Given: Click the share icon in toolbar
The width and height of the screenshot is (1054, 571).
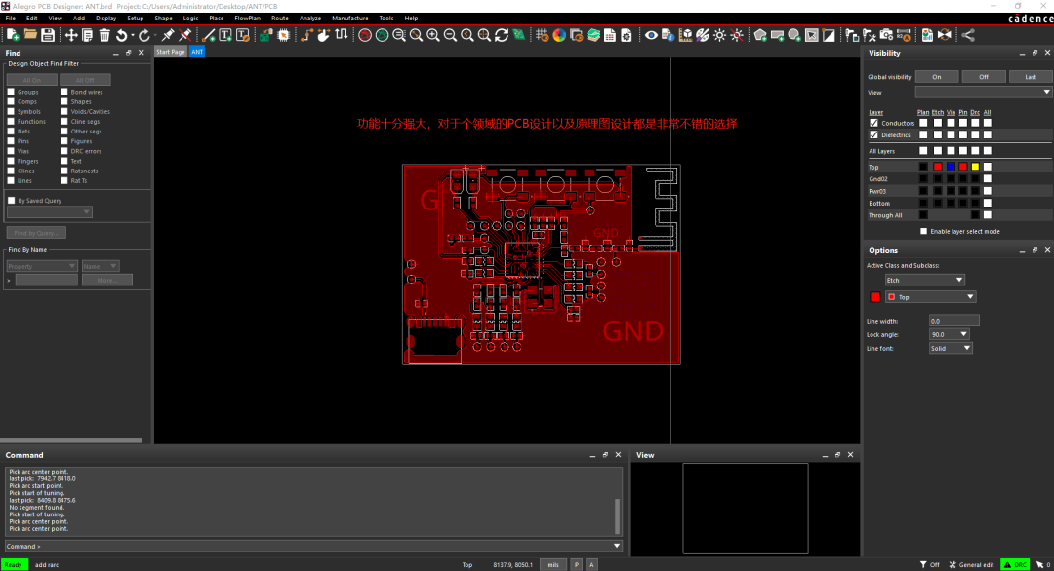Looking at the screenshot, I should 969,35.
